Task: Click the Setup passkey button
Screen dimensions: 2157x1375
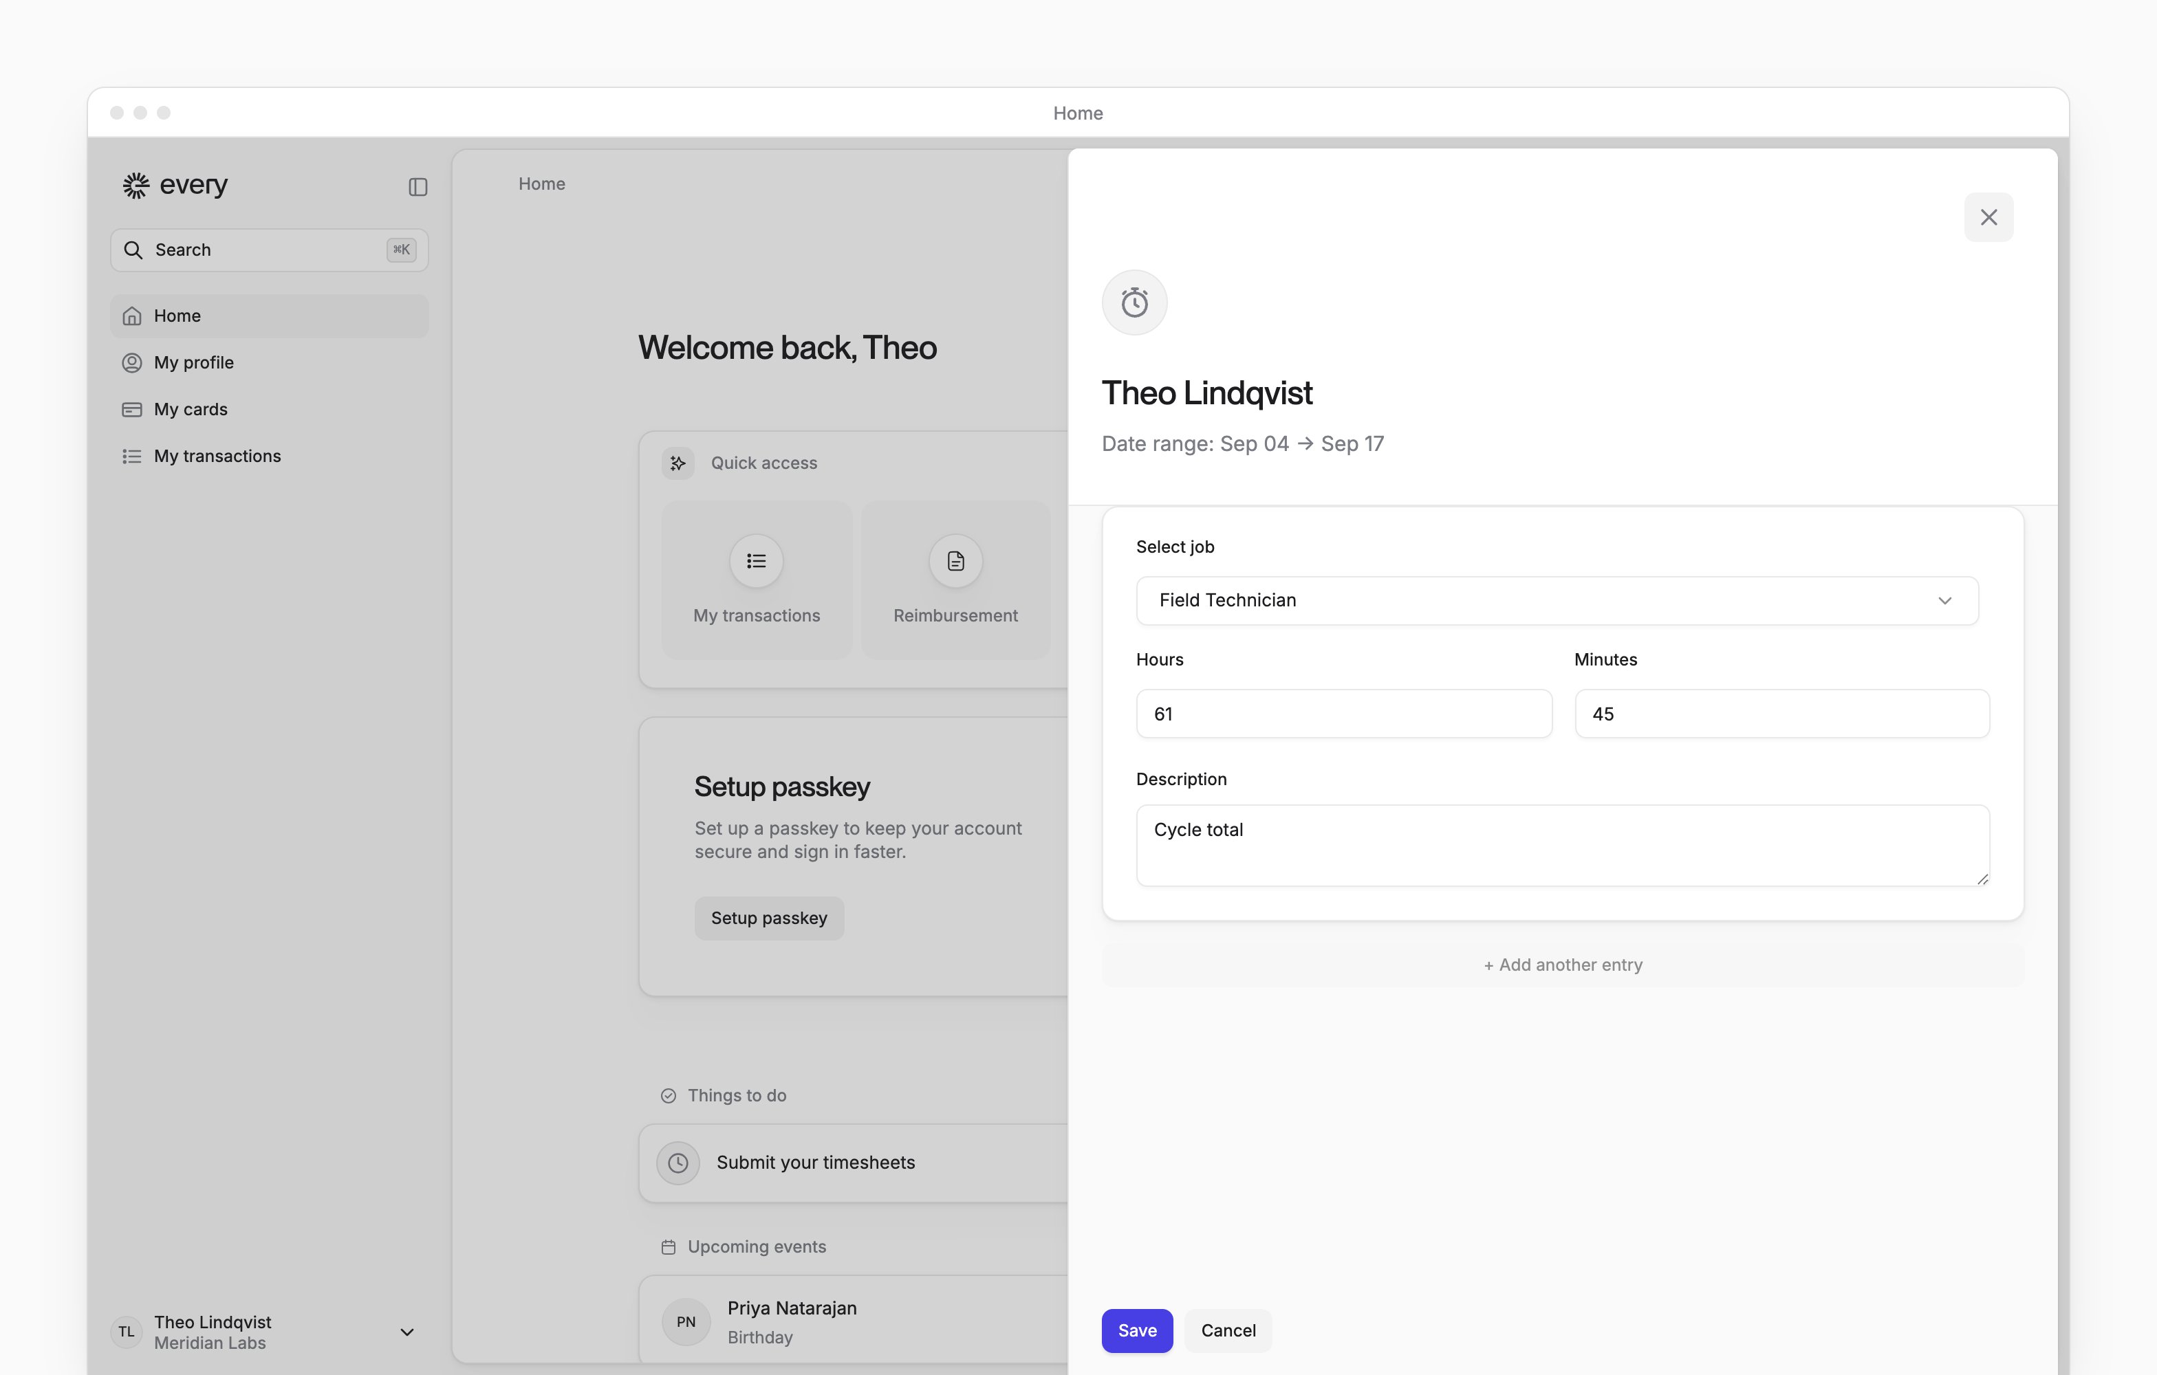Action: [x=768, y=918]
